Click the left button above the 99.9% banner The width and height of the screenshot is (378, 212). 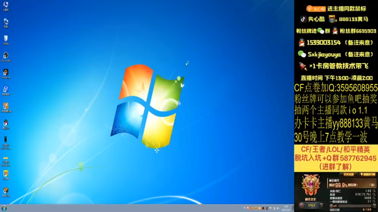coord(348,174)
